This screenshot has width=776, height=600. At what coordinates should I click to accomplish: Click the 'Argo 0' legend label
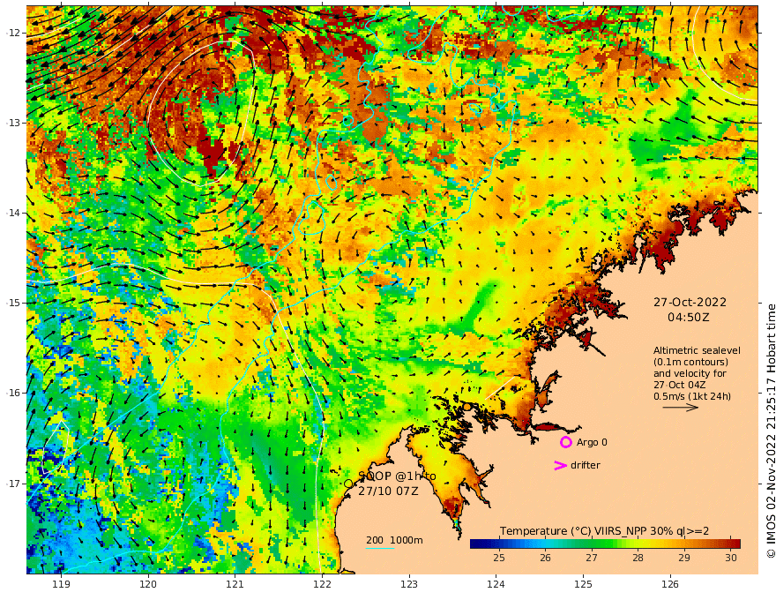592,442
